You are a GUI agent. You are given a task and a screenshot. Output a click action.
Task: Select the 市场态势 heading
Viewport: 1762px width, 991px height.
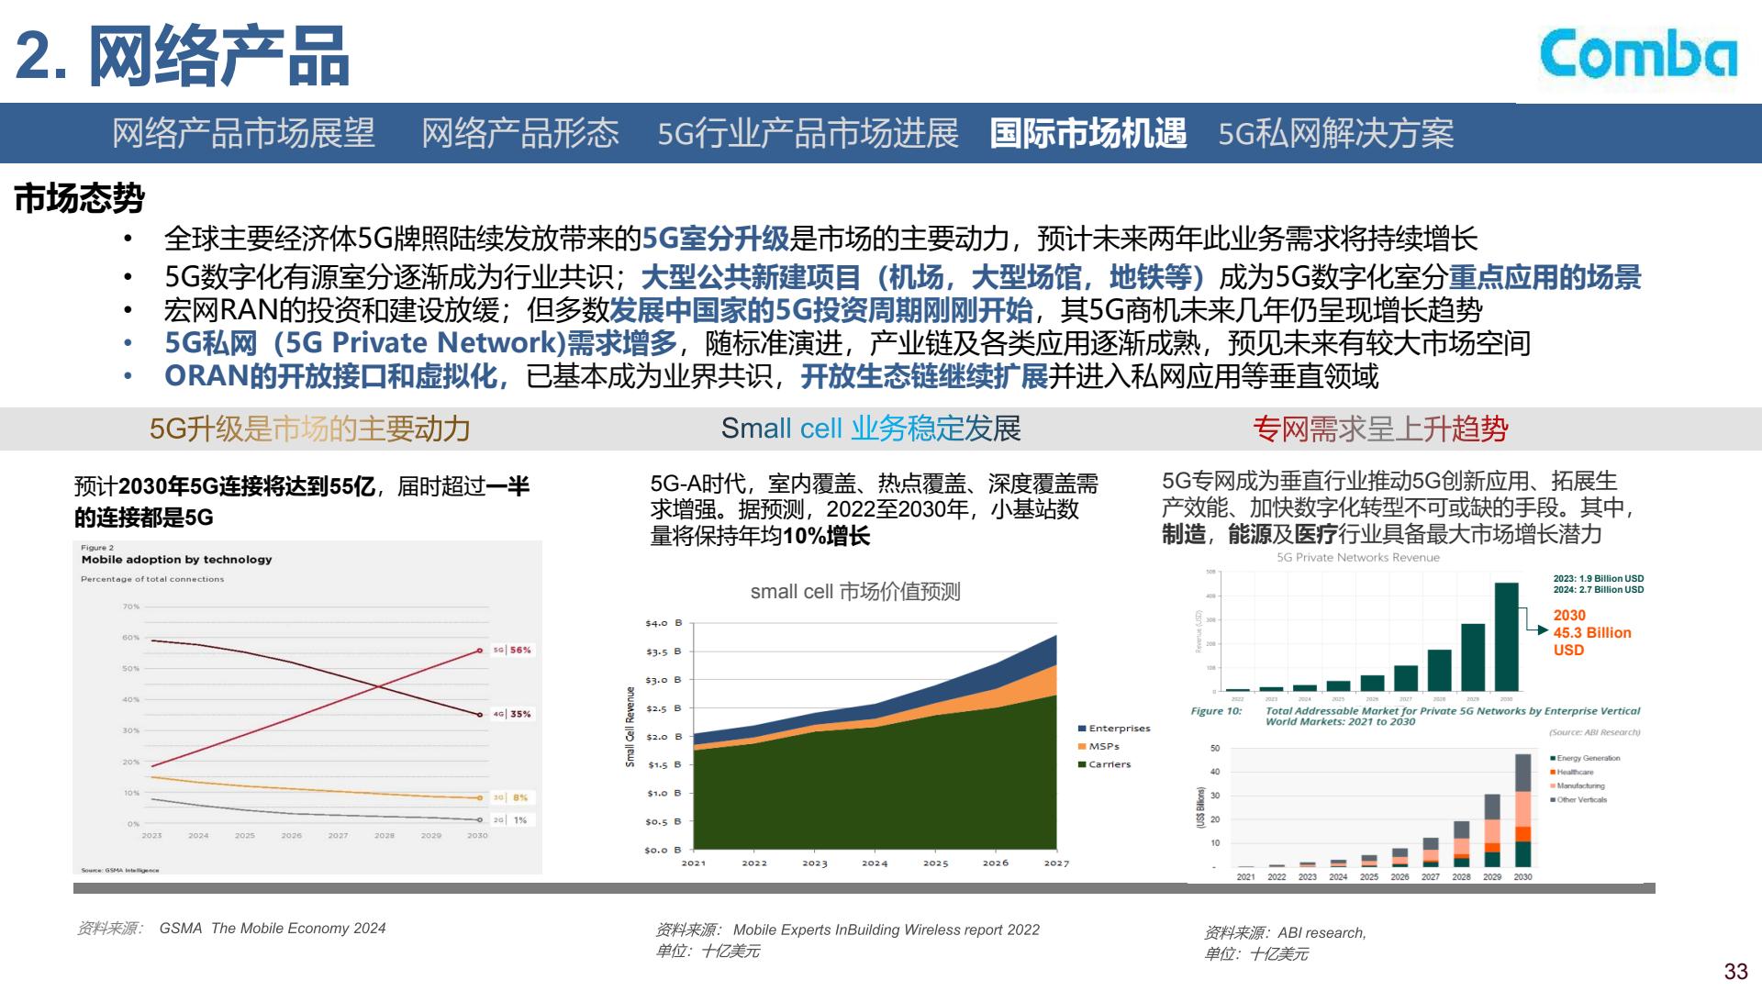click(80, 198)
